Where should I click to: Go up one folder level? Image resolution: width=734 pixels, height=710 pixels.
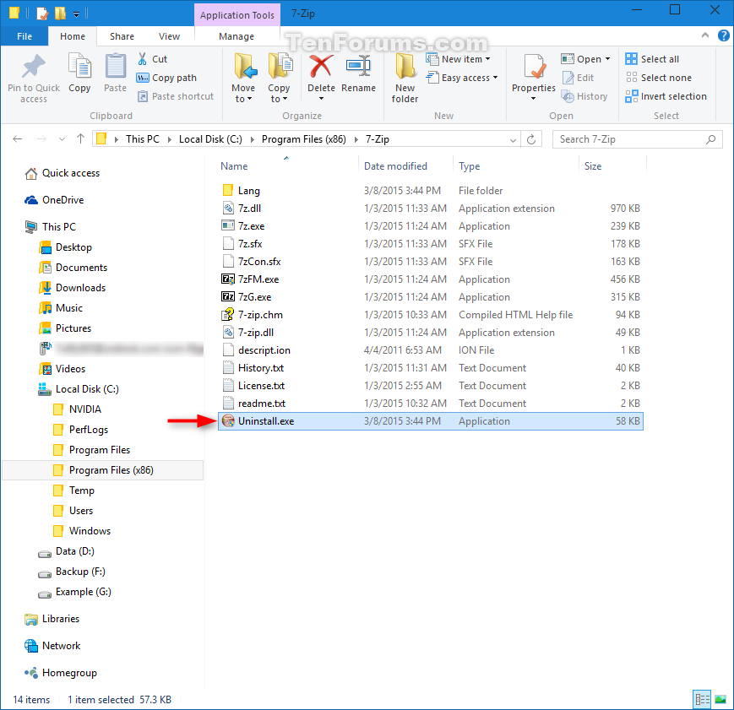point(80,138)
